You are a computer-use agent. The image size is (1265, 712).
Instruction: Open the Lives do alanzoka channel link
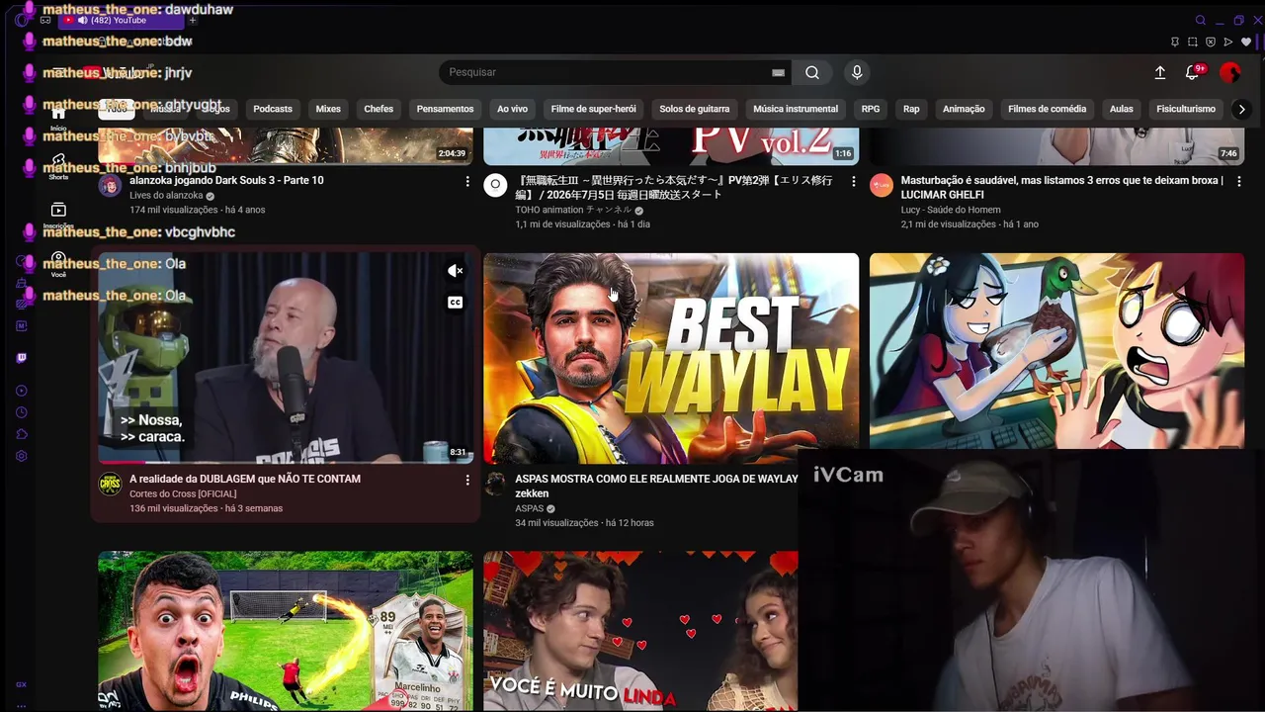pyautogui.click(x=166, y=196)
